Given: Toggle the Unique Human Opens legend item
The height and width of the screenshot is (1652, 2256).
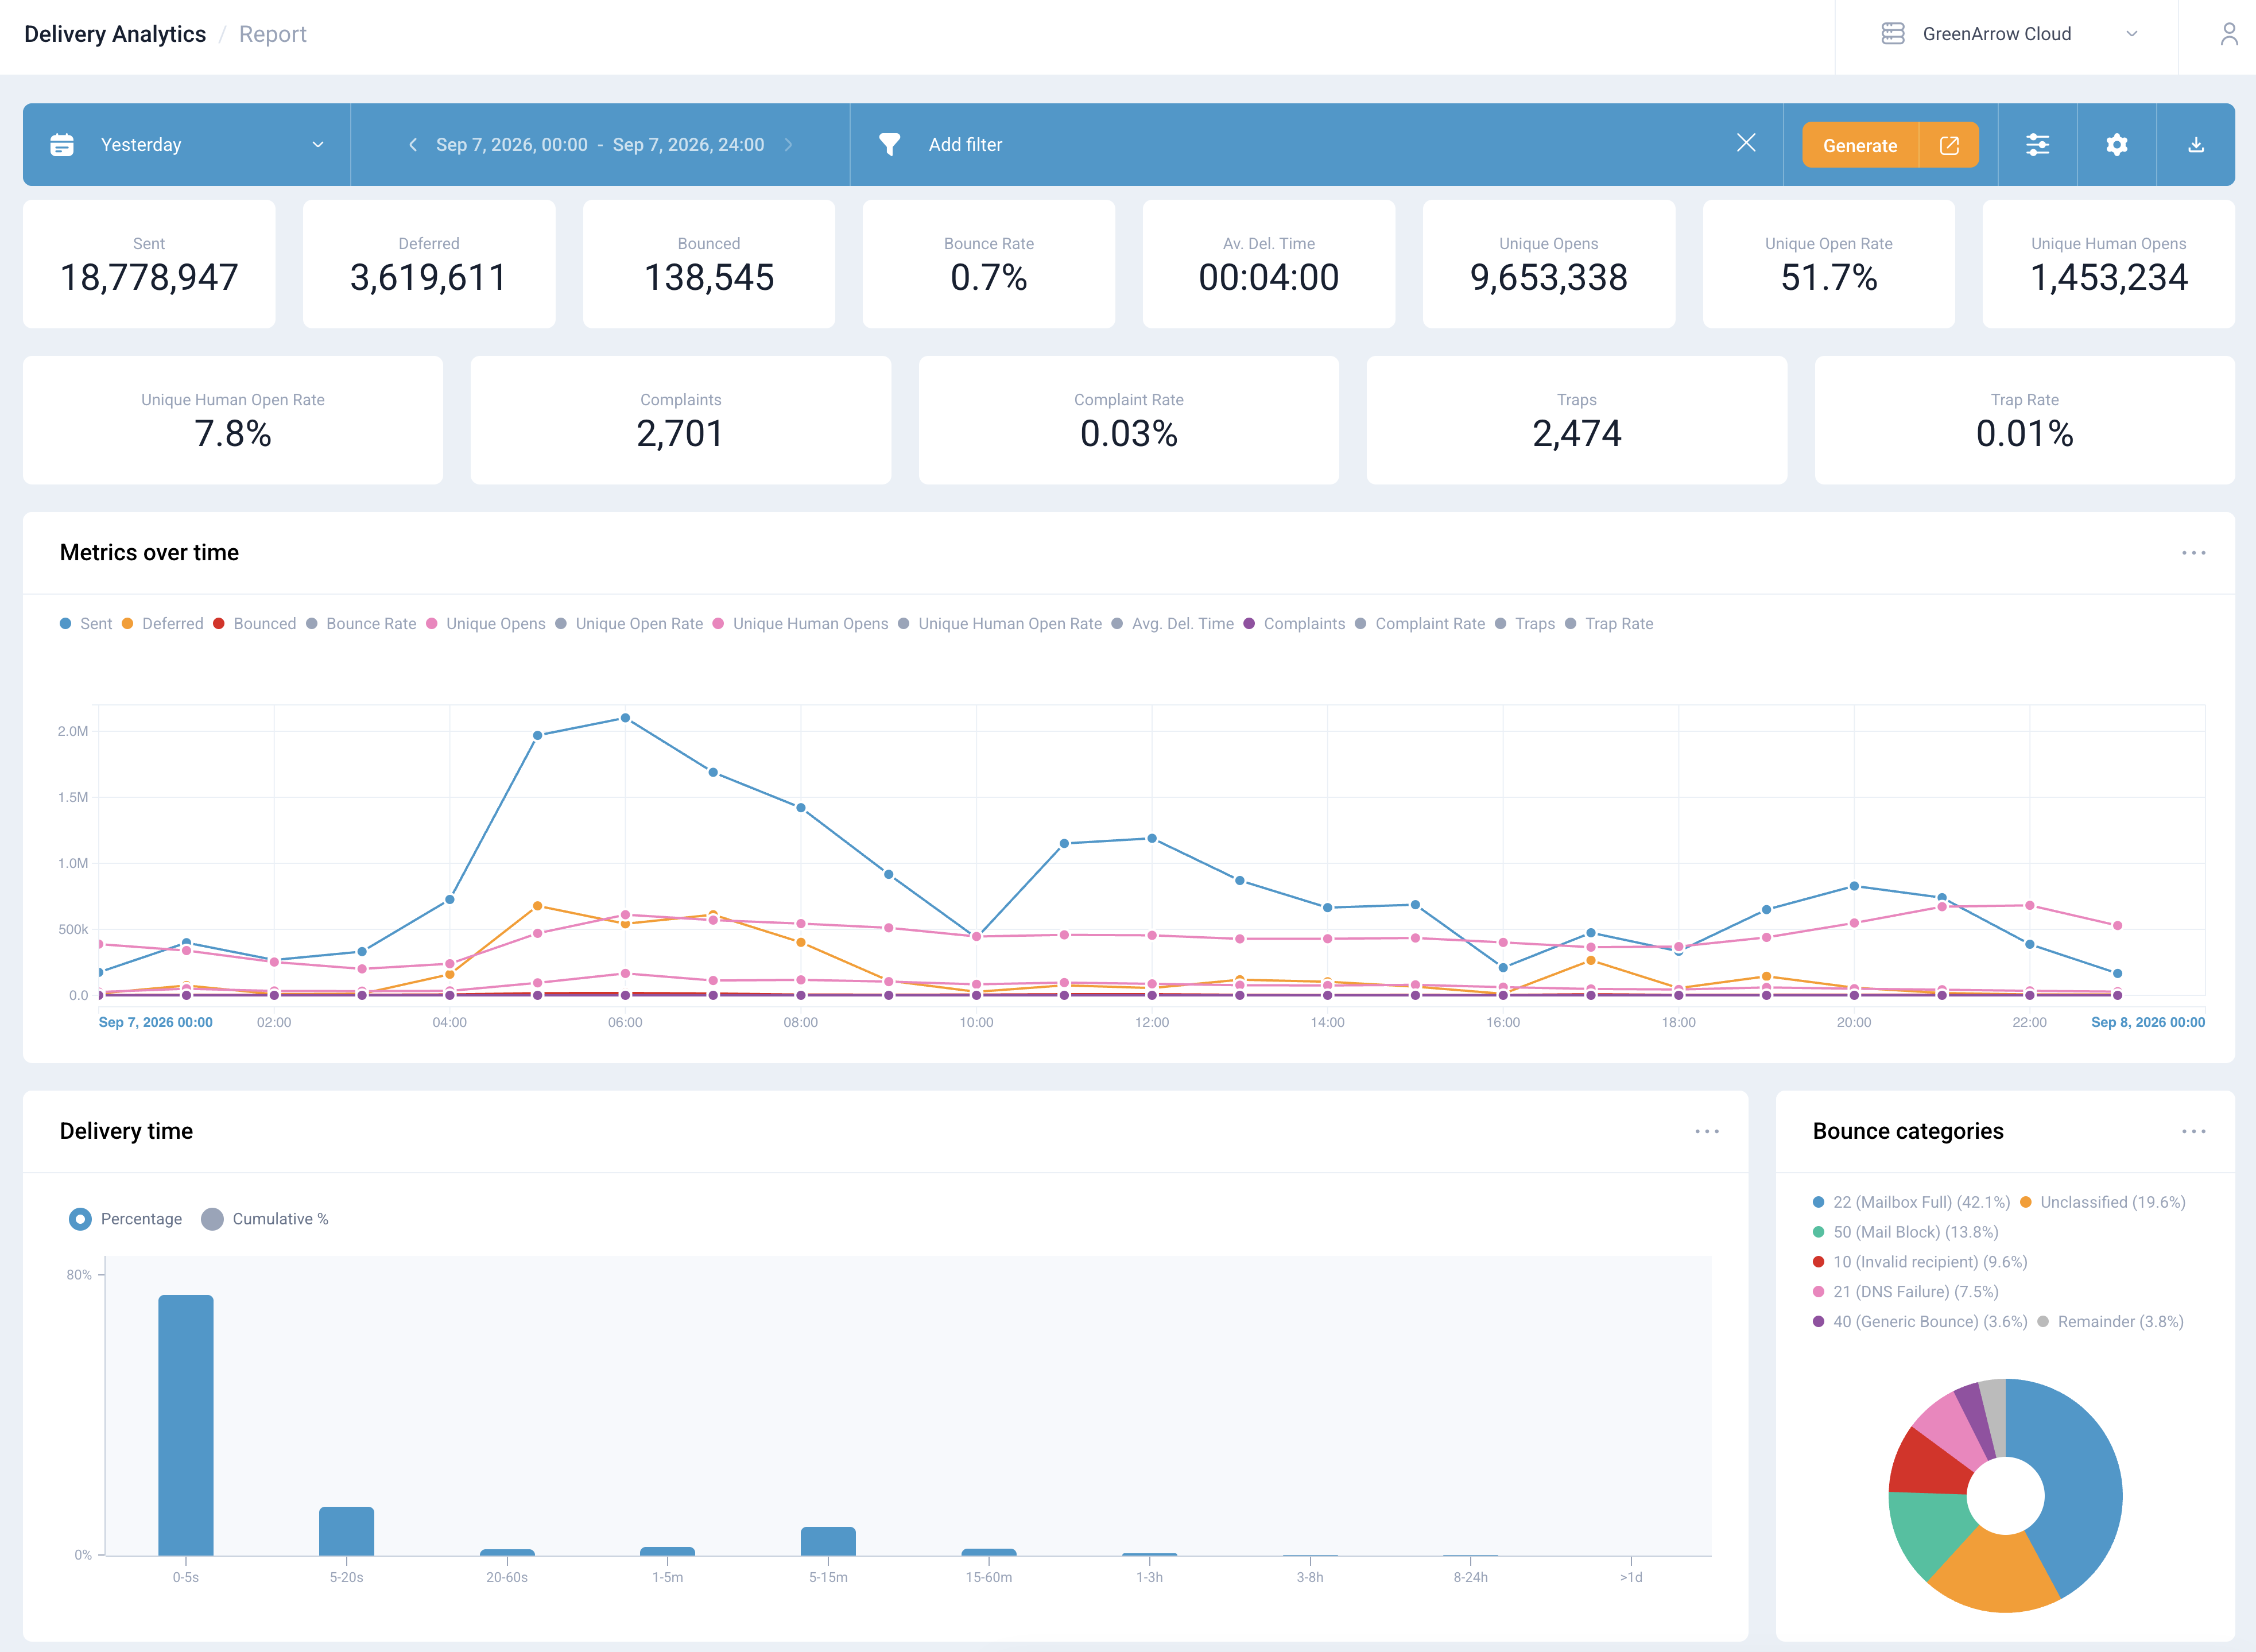Looking at the screenshot, I should [x=800, y=624].
